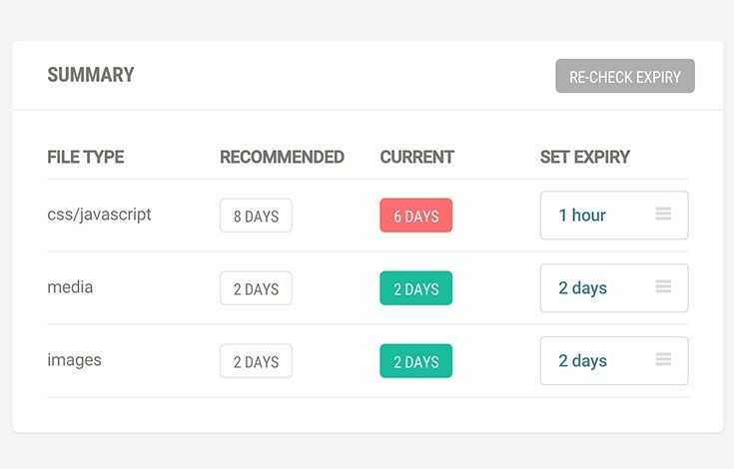Click the RE-CHECK EXPIRY button
This screenshot has width=734, height=469.
(625, 76)
